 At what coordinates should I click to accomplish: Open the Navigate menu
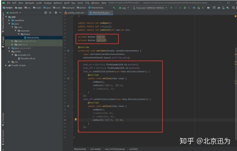[30, 3]
